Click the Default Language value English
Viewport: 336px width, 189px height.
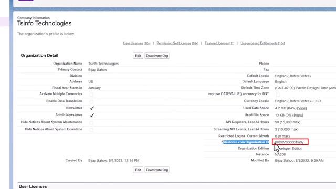(281, 82)
